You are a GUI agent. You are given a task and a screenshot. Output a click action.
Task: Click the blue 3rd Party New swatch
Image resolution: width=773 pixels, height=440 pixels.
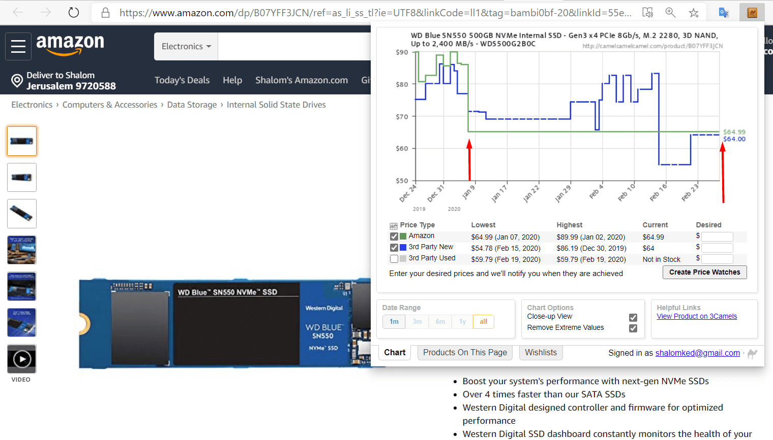[x=403, y=247]
